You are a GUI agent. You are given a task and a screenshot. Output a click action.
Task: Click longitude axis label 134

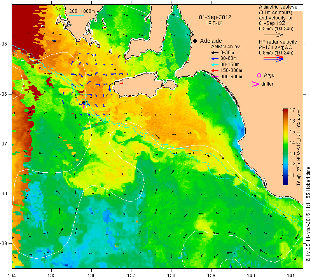coord(12,276)
